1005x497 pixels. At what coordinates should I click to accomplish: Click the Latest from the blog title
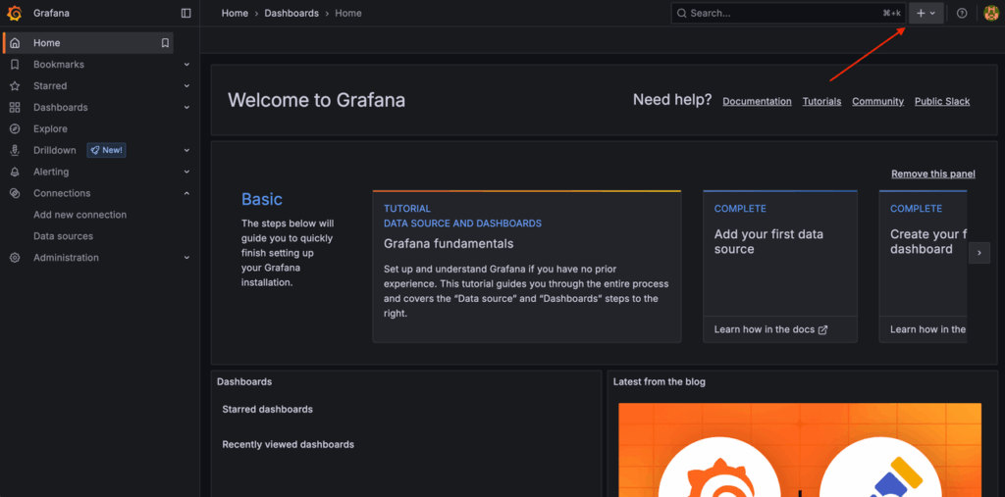point(659,381)
